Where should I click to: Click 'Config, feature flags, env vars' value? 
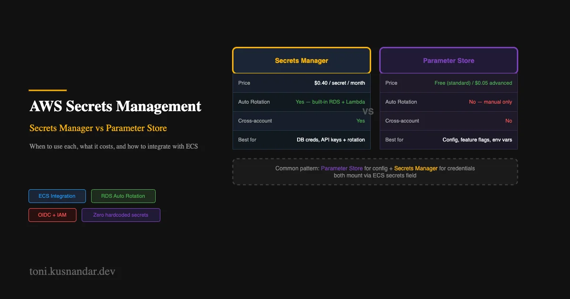[x=477, y=140]
